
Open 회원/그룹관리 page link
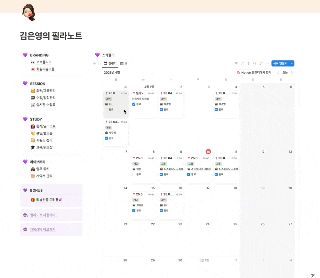[46, 91]
